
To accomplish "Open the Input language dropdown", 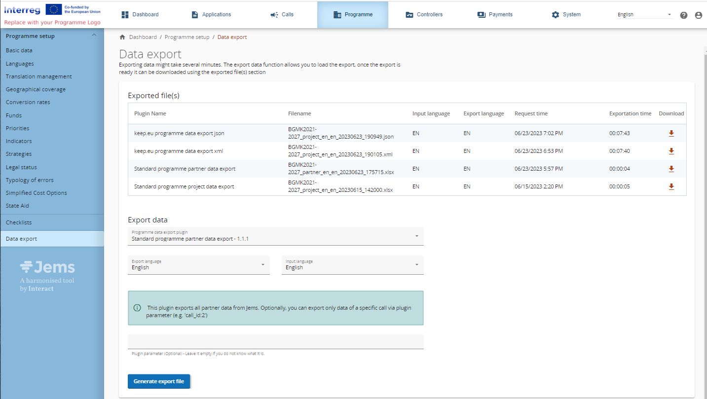I will pyautogui.click(x=352, y=265).
